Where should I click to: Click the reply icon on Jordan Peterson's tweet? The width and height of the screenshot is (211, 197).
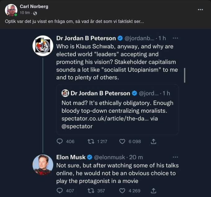tap(60, 141)
